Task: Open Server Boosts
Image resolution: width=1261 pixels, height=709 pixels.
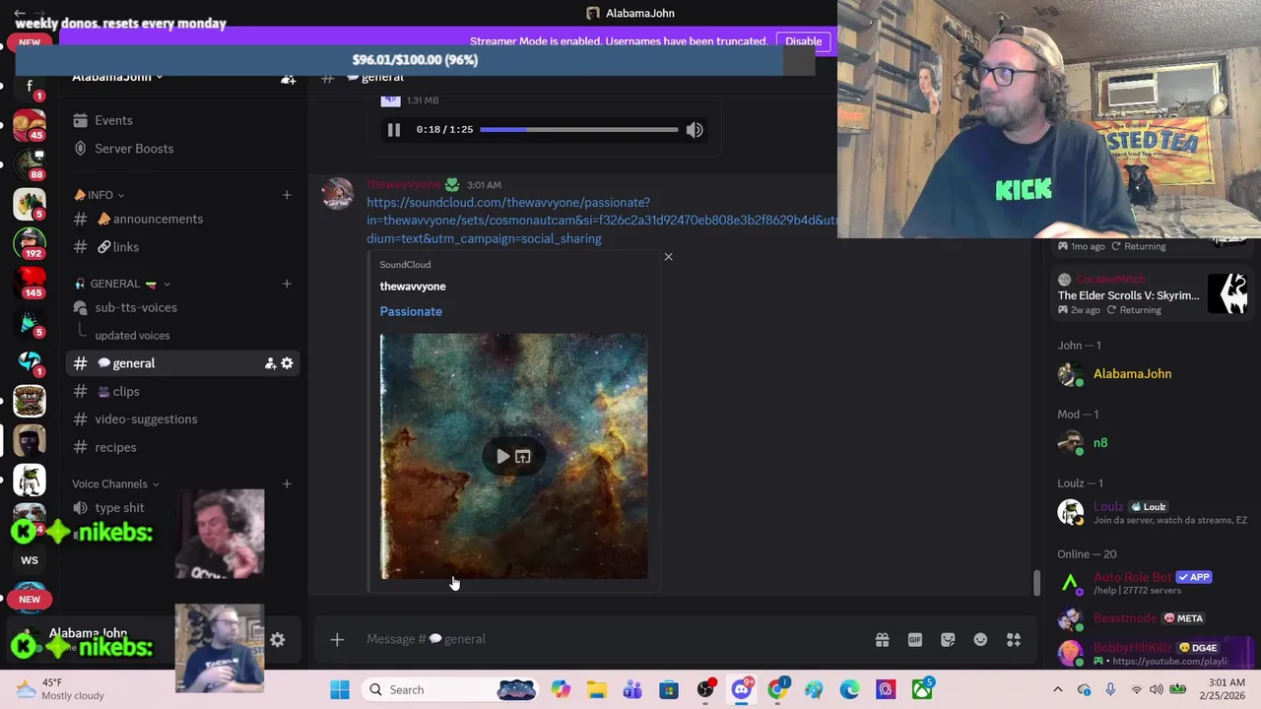Action: [x=134, y=149]
